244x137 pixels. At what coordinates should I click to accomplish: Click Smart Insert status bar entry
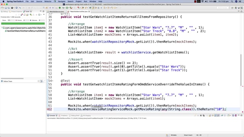(188, 135)
